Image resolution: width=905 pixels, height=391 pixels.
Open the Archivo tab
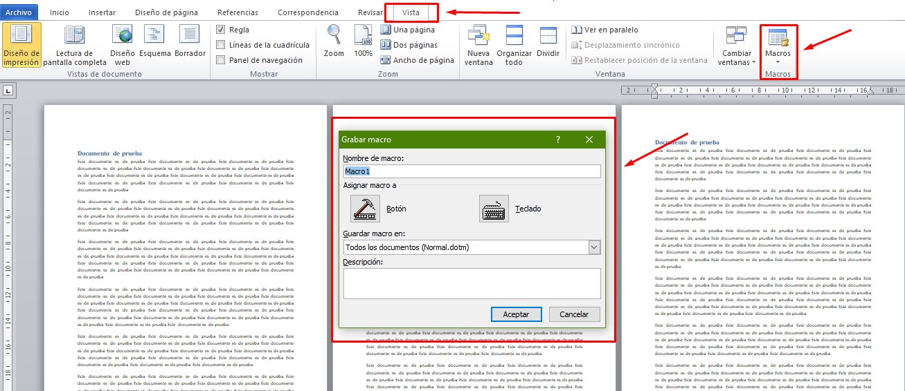19,12
